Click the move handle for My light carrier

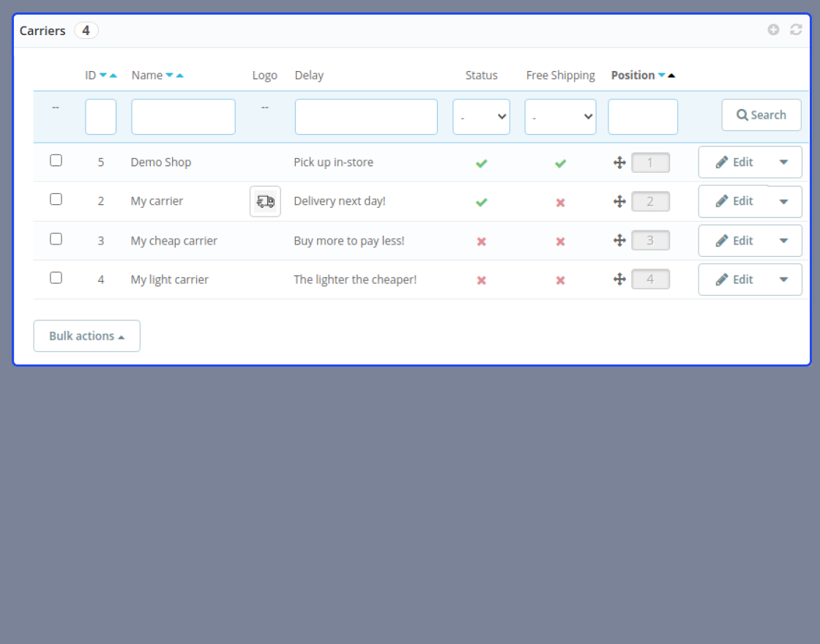pyautogui.click(x=619, y=279)
